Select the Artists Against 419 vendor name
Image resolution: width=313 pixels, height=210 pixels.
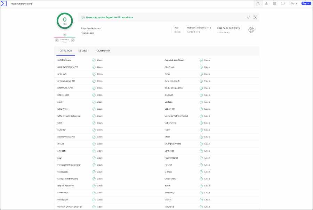(66, 81)
